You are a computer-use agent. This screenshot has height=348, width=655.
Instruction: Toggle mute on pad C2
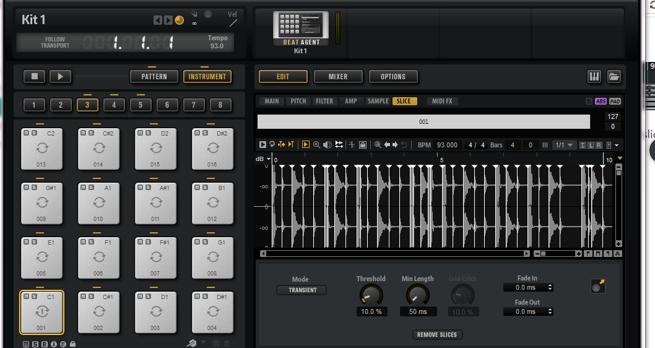(x=27, y=133)
